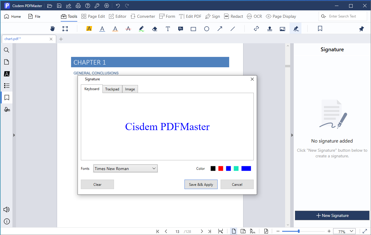This screenshot has width=371, height=235.
Task: Show page thumbnails in sidebar
Action: pyautogui.click(x=7, y=62)
